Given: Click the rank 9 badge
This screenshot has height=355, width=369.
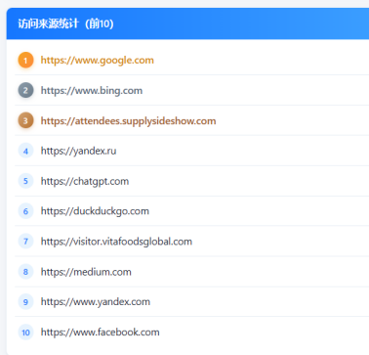Looking at the screenshot, I should pos(25,302).
